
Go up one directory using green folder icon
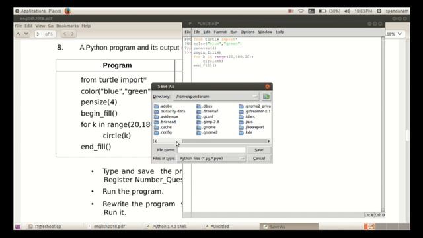click(266, 97)
